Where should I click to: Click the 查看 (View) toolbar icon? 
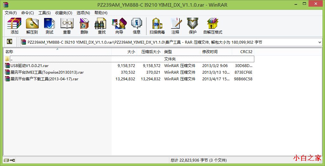[67, 23]
